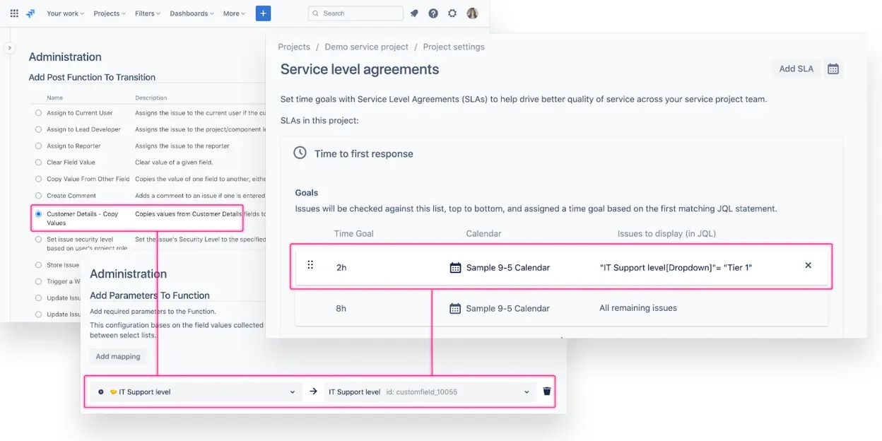Select the Clear Field Value option
This screenshot has height=441, width=882.
(37, 162)
